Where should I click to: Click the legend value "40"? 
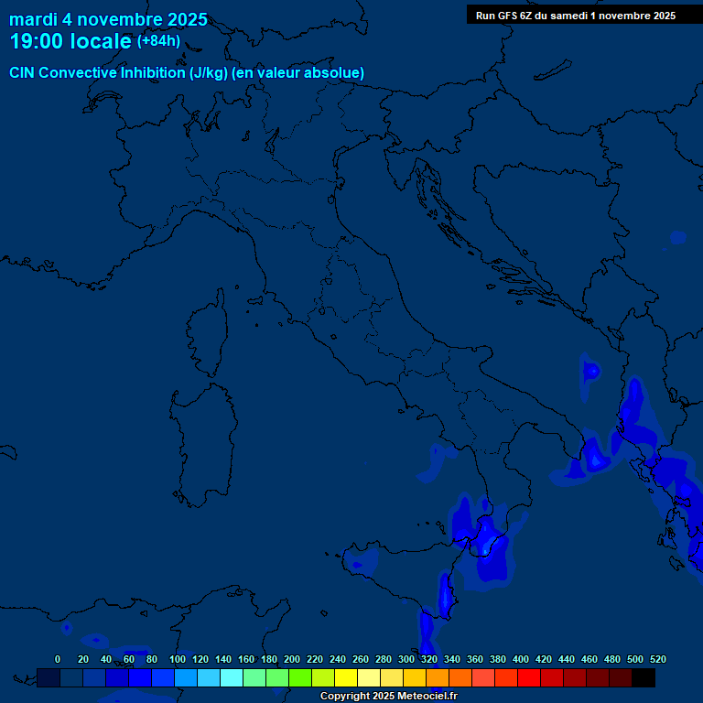(x=106, y=659)
